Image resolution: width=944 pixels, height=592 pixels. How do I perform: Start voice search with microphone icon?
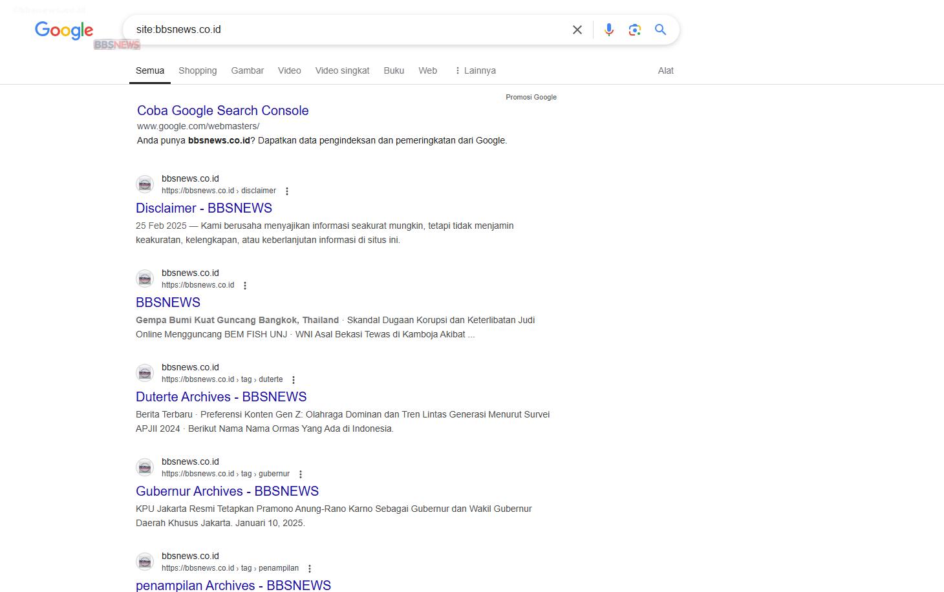tap(608, 30)
